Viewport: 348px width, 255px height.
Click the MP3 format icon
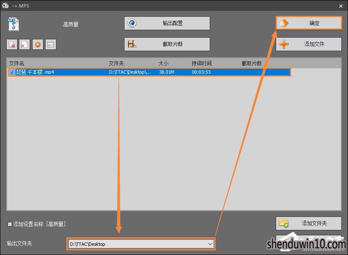[x=13, y=24]
